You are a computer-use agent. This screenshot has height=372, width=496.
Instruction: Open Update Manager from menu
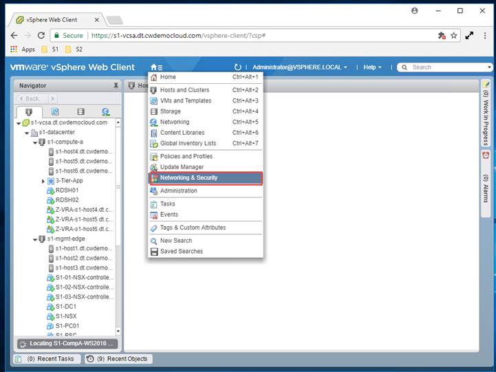[206, 167]
